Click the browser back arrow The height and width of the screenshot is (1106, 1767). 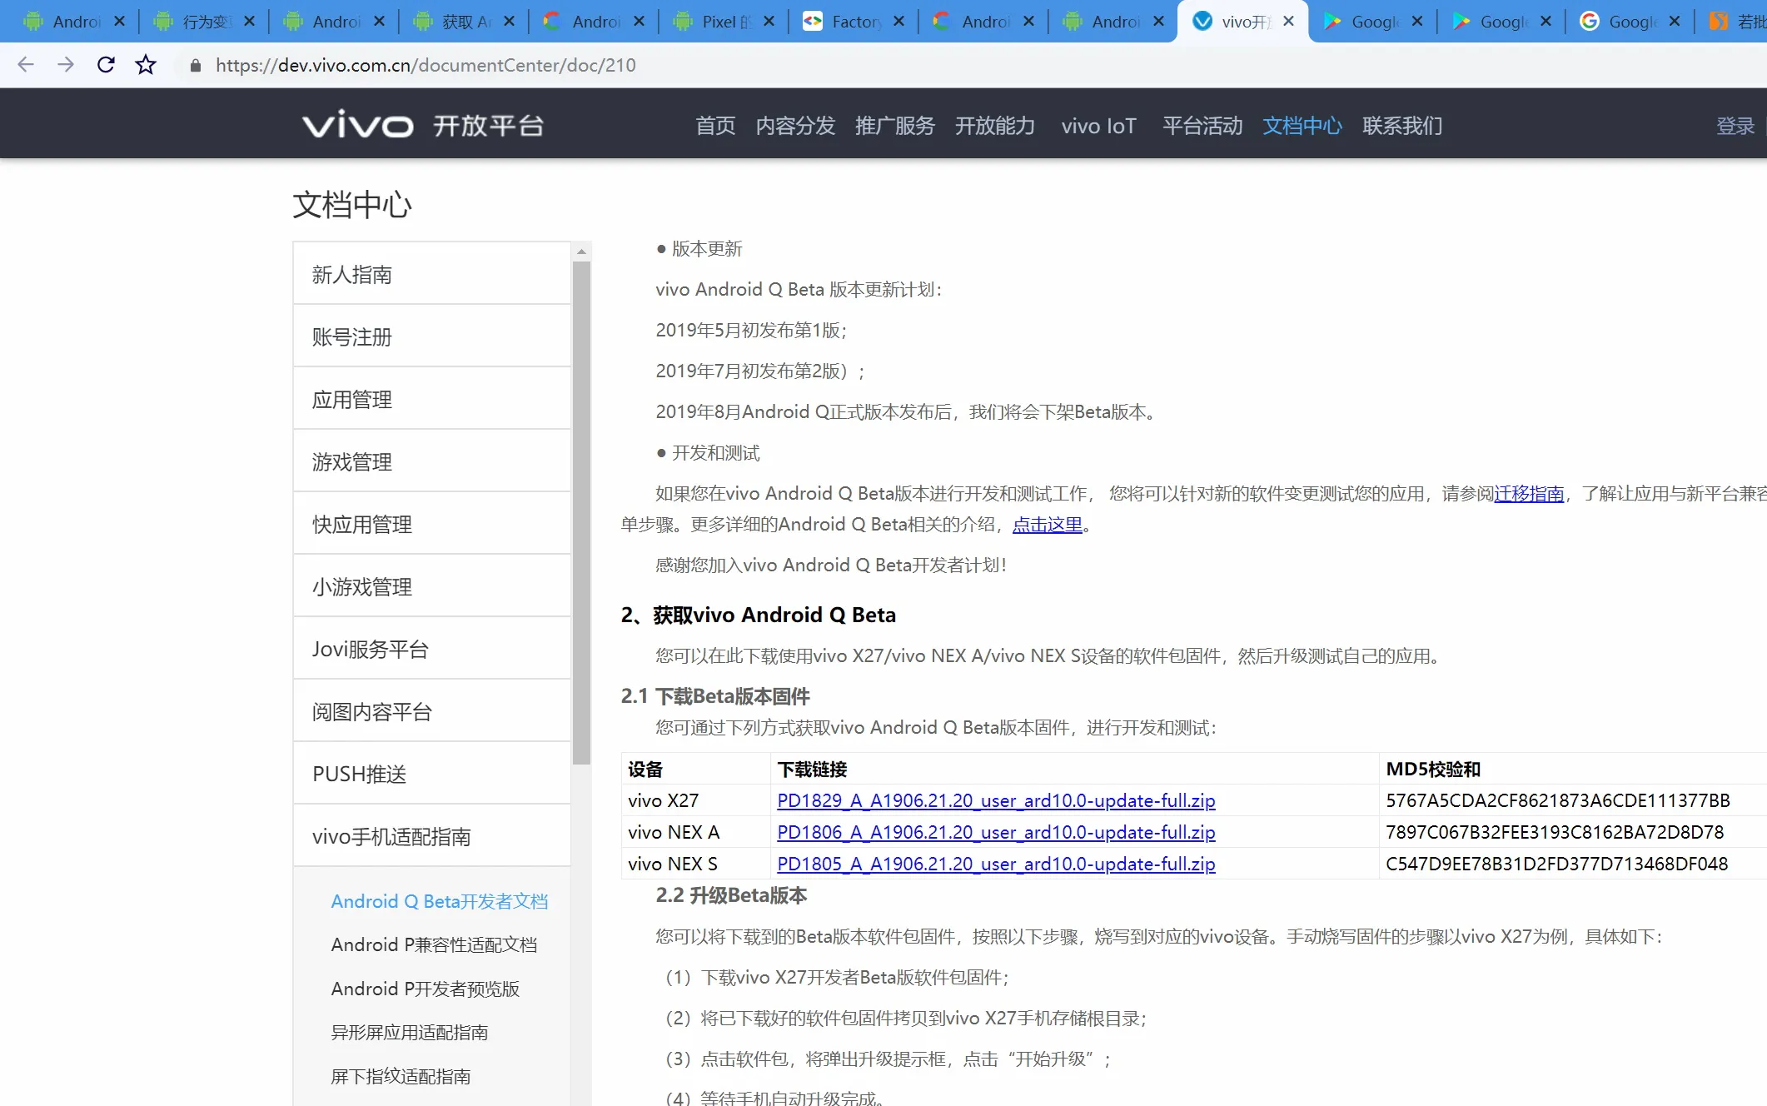coord(26,65)
